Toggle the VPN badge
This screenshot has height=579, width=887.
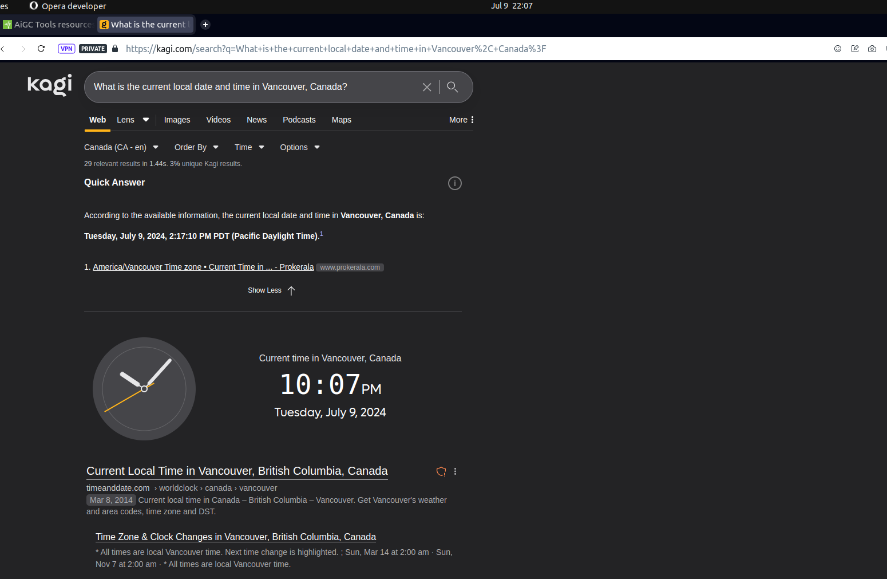tap(66, 49)
